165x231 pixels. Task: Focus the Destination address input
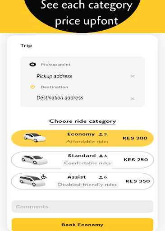(x=78, y=98)
